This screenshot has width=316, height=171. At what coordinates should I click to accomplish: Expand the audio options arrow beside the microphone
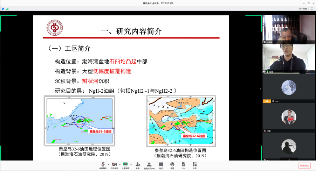click(109, 164)
